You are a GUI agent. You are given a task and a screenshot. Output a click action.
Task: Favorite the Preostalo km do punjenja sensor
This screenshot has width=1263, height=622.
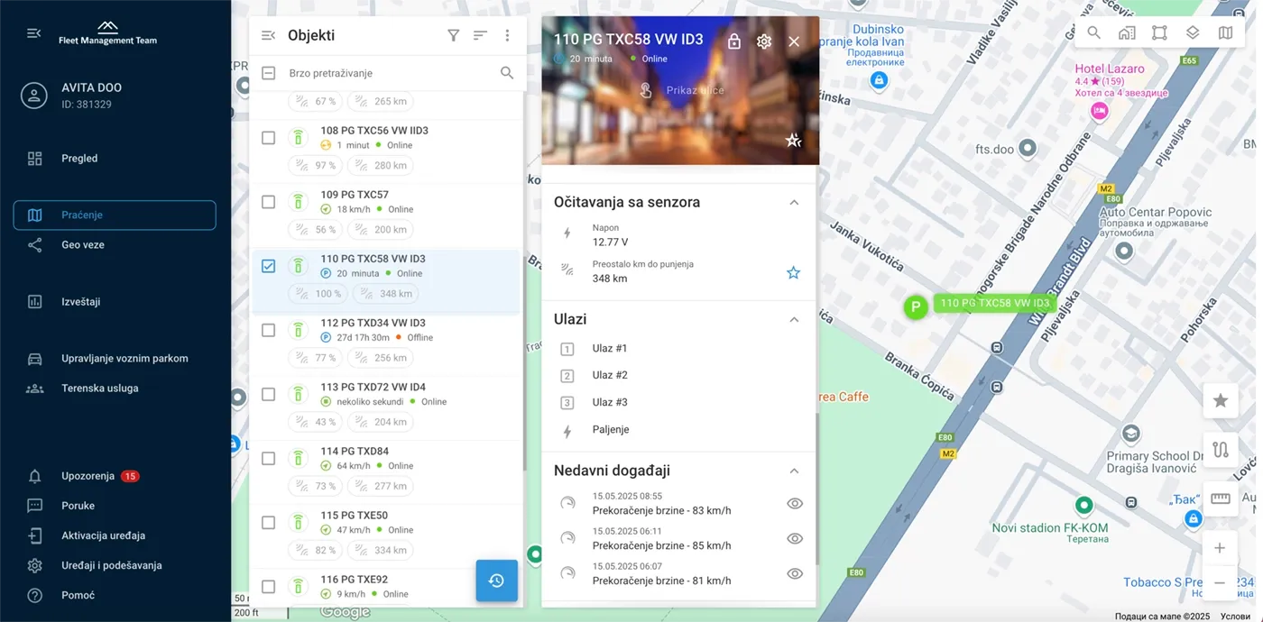(x=794, y=272)
